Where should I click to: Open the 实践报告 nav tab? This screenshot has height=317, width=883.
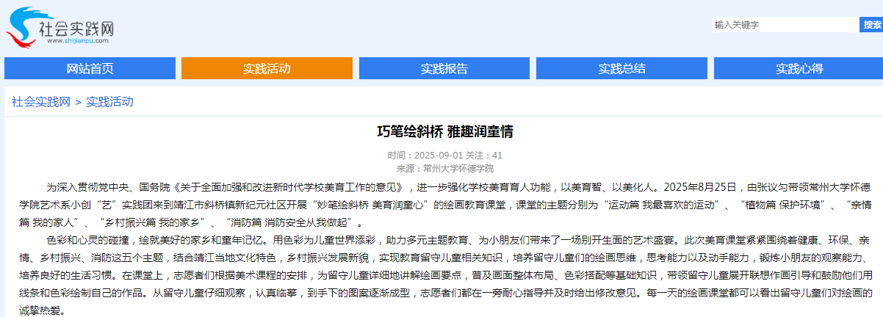coord(444,68)
